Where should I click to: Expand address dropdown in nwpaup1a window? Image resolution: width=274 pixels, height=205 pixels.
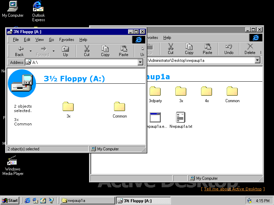pyautogui.click(x=258, y=60)
